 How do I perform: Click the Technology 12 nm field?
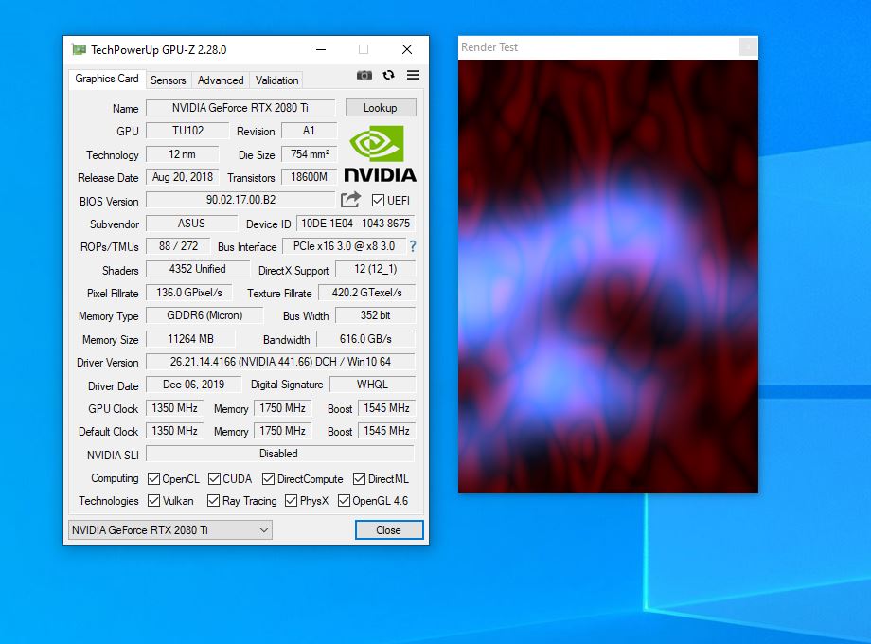point(182,154)
